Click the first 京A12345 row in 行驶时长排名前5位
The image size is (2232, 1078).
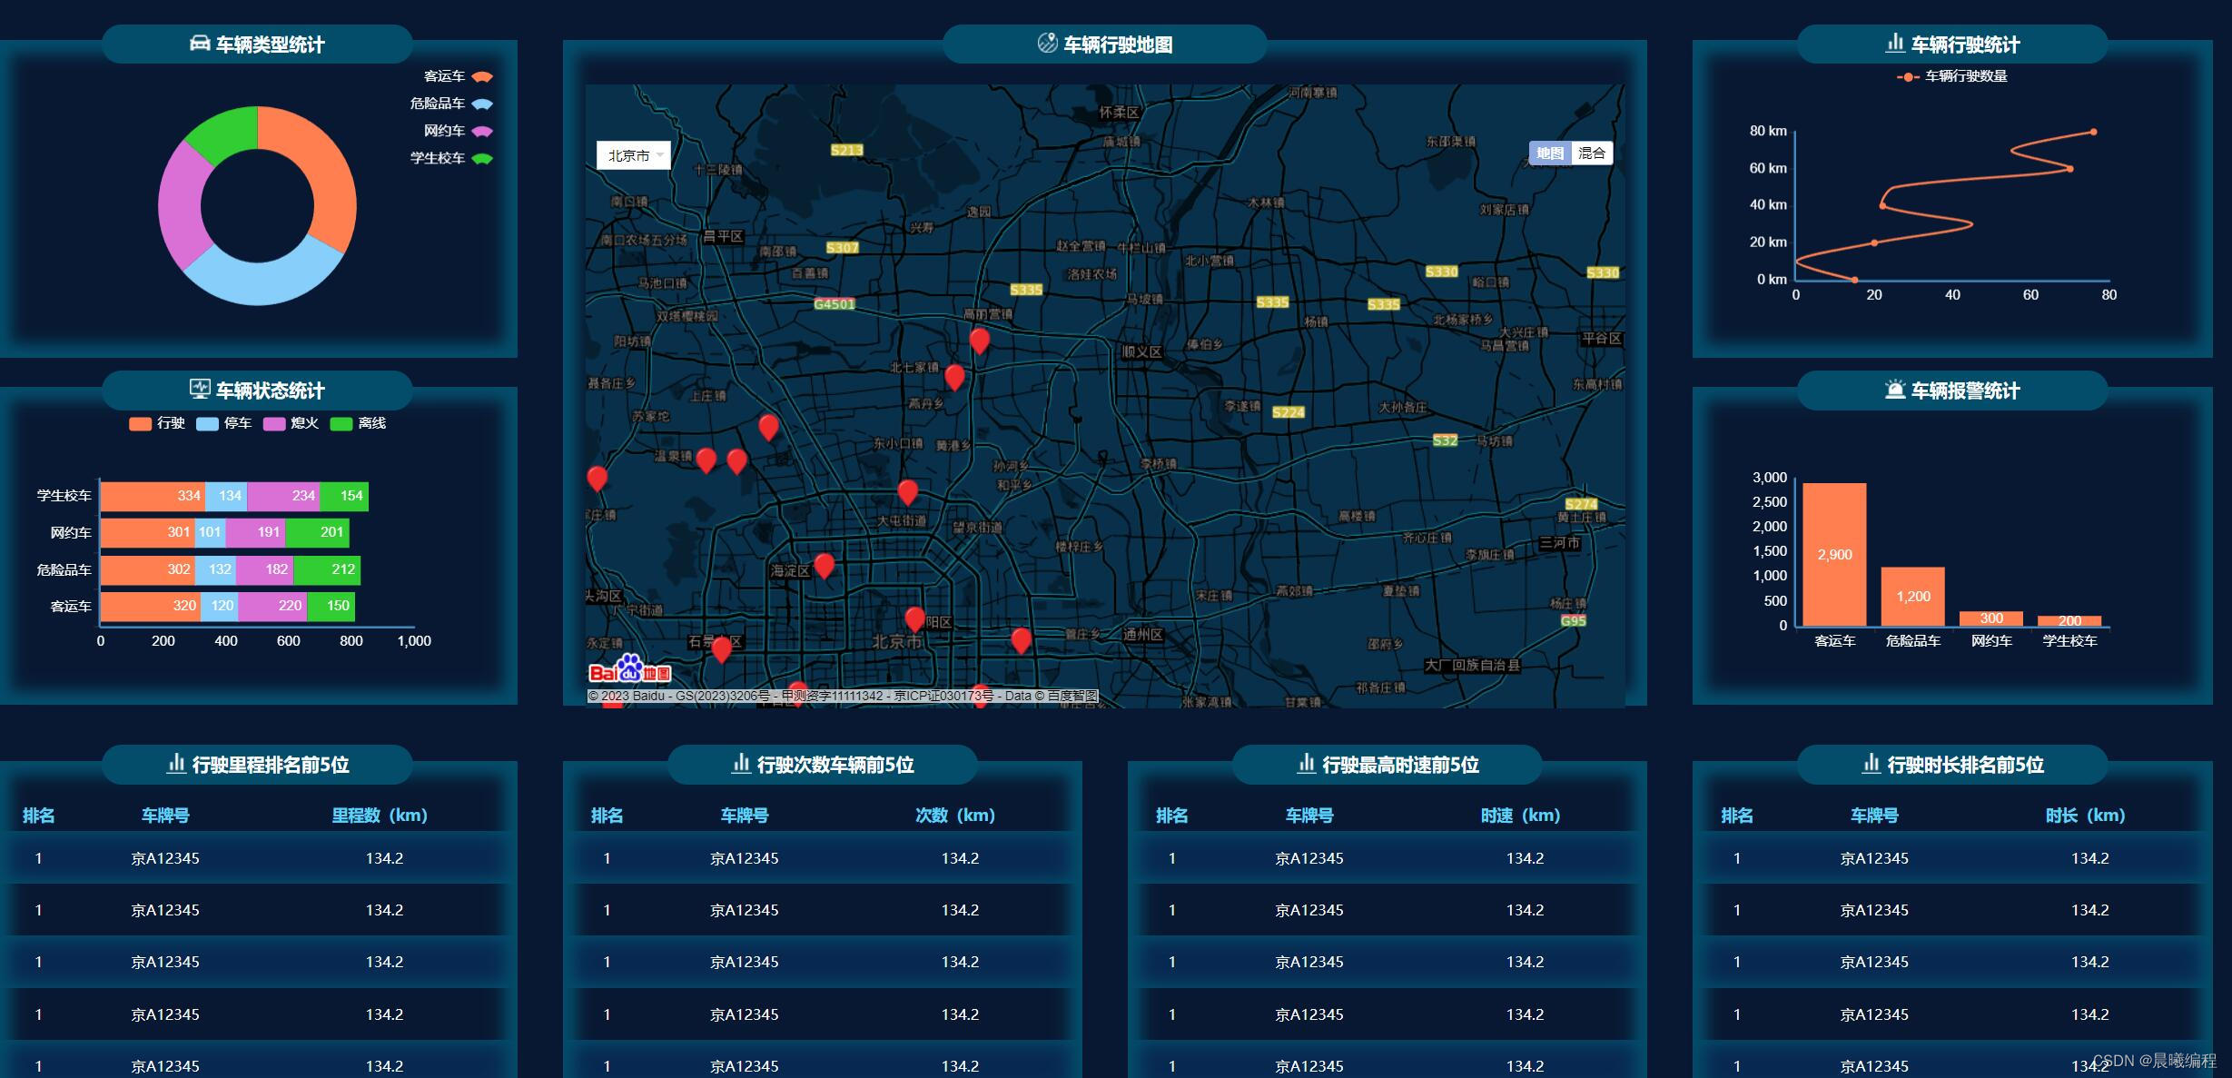tap(1874, 858)
